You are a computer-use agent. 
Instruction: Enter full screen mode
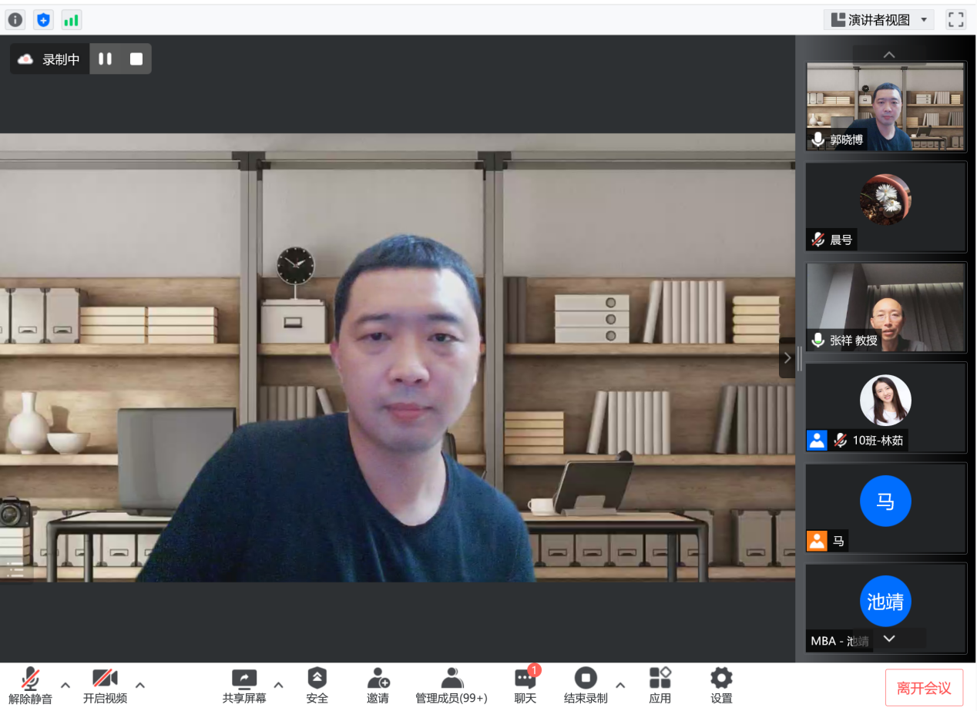956,20
